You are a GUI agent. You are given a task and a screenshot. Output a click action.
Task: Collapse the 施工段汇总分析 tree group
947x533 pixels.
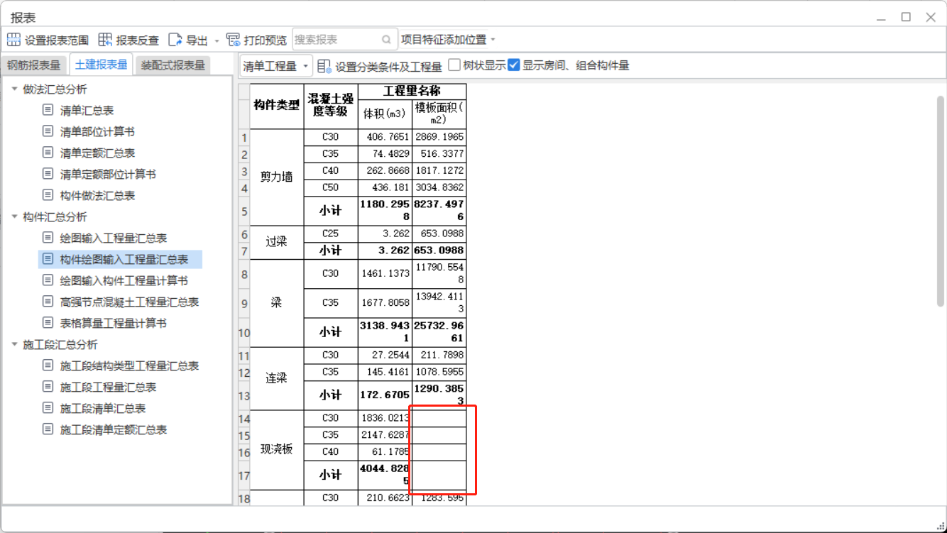click(x=14, y=344)
